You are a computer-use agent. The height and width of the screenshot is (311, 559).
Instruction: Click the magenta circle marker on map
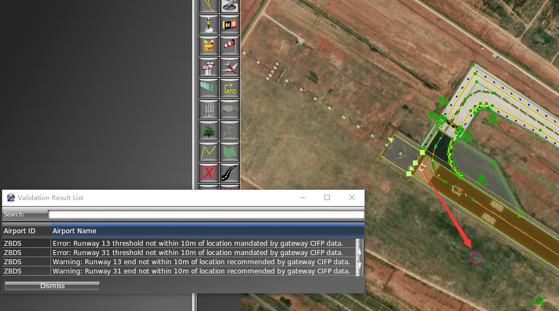[x=476, y=258]
